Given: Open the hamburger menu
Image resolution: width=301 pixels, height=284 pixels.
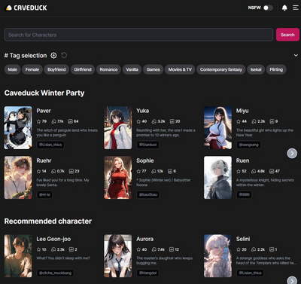Looking at the screenshot, I should [296, 8].
